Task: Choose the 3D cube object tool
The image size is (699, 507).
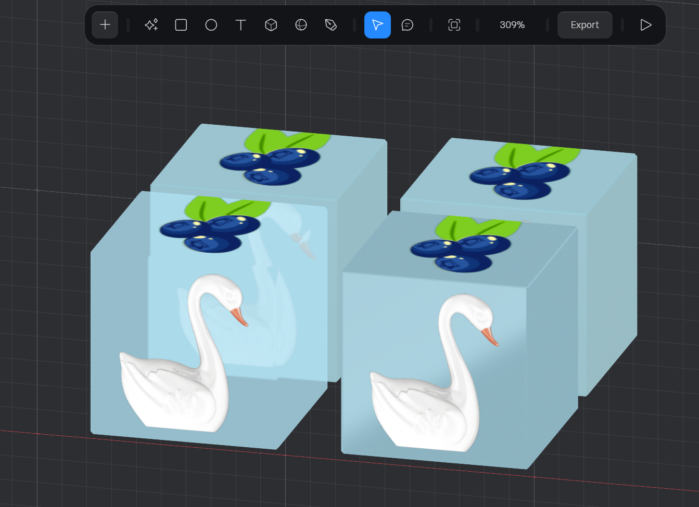Action: (271, 25)
